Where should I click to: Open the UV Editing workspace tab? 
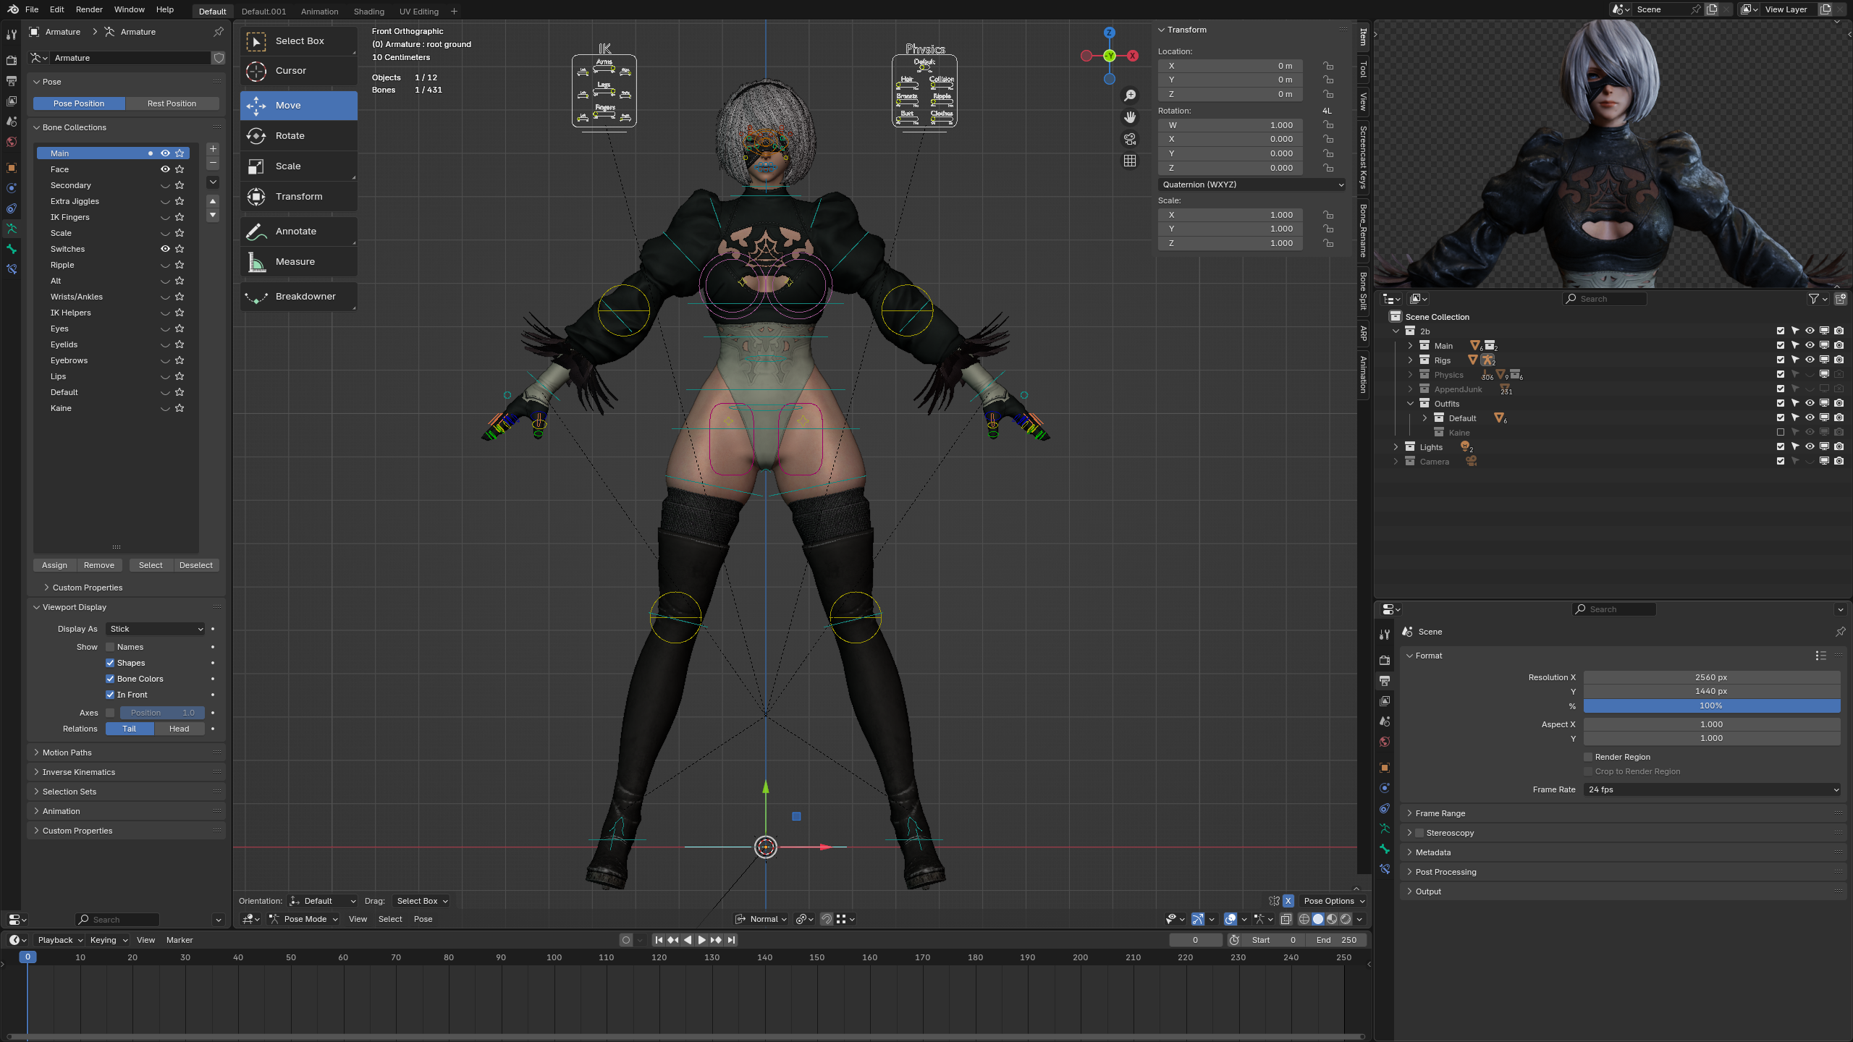tap(419, 12)
